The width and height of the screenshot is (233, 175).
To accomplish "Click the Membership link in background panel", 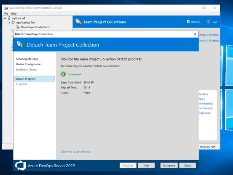I will (x=206, y=103).
